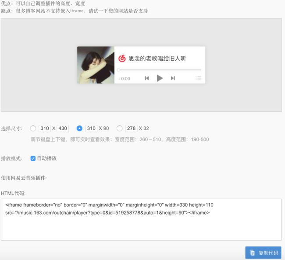285x260 pixels.
Task: Click the 自动播放 label text
Action: [x=47, y=158]
